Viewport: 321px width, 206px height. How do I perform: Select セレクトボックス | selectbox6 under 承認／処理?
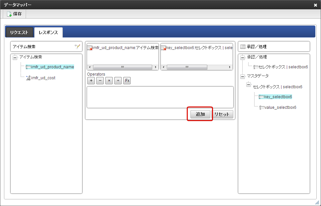[283, 67]
